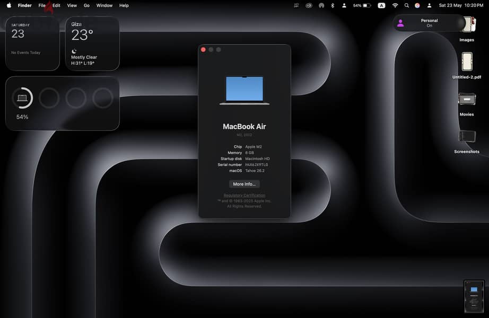Open the Screenshots folder on desktop
Image resolution: width=489 pixels, height=318 pixels.
(467, 142)
